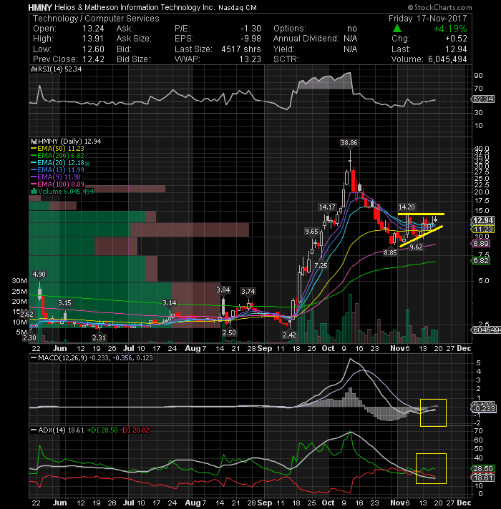Click the 18.61 ADX tag on right axis
This screenshot has height=509, width=501.
(483, 478)
